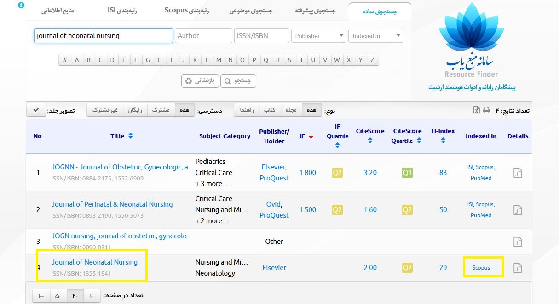Open details icon for Journal of Neonatal Nursing row
559x304 pixels.
518,268
